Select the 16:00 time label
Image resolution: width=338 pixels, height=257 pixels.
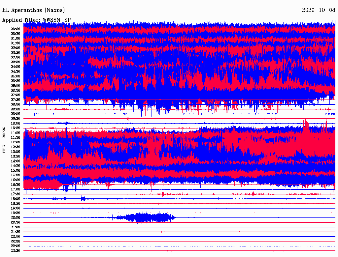16,180
